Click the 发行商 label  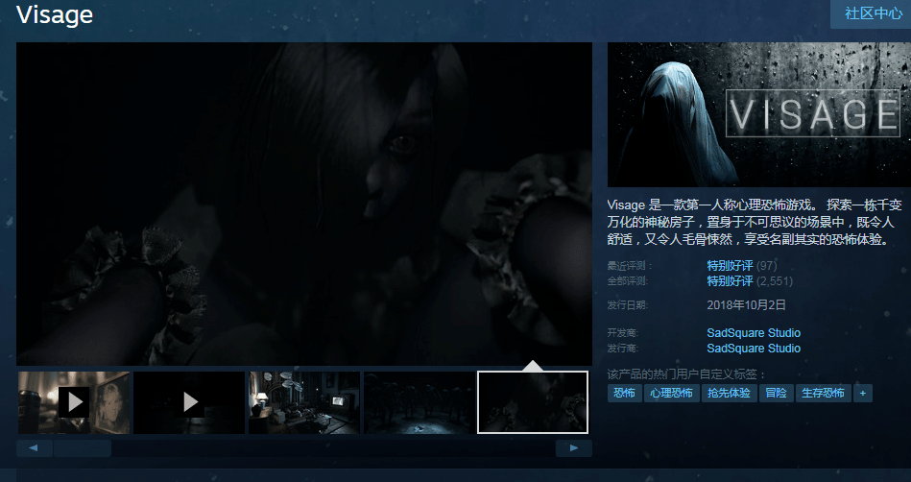coord(622,349)
